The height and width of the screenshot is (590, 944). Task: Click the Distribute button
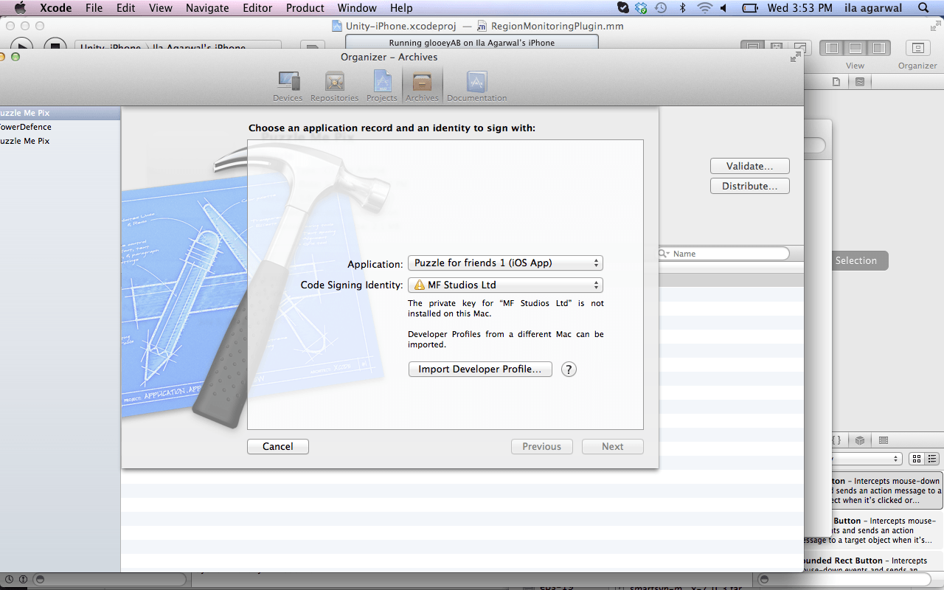point(750,187)
